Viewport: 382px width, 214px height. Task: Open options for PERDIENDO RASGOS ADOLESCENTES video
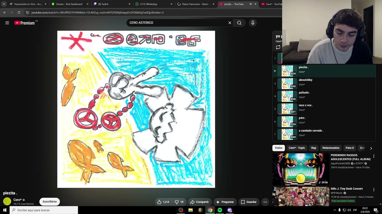click(x=374, y=156)
